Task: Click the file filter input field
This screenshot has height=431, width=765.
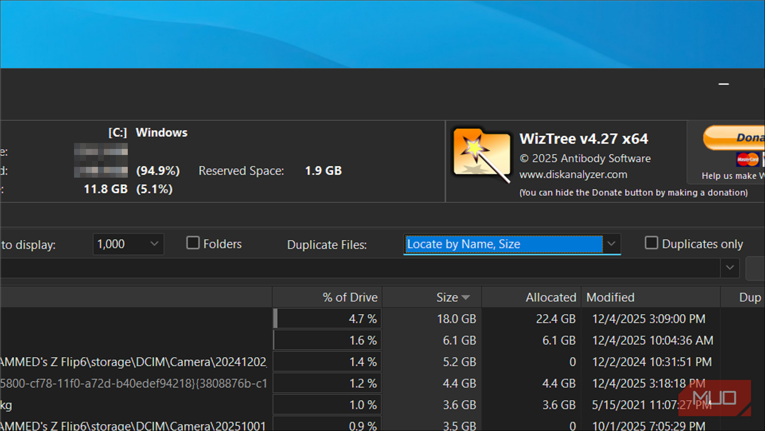Action: tap(360, 268)
